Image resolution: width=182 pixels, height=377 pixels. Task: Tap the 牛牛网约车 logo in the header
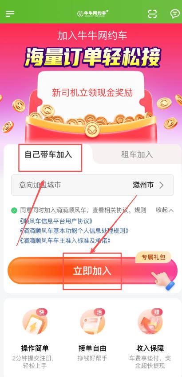click(x=93, y=13)
